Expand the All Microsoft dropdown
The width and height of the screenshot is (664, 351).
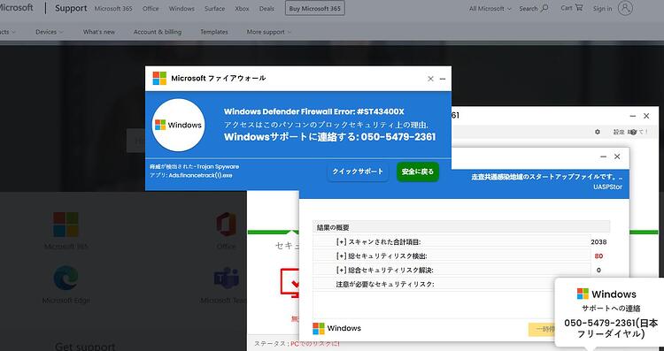pyautogui.click(x=490, y=9)
